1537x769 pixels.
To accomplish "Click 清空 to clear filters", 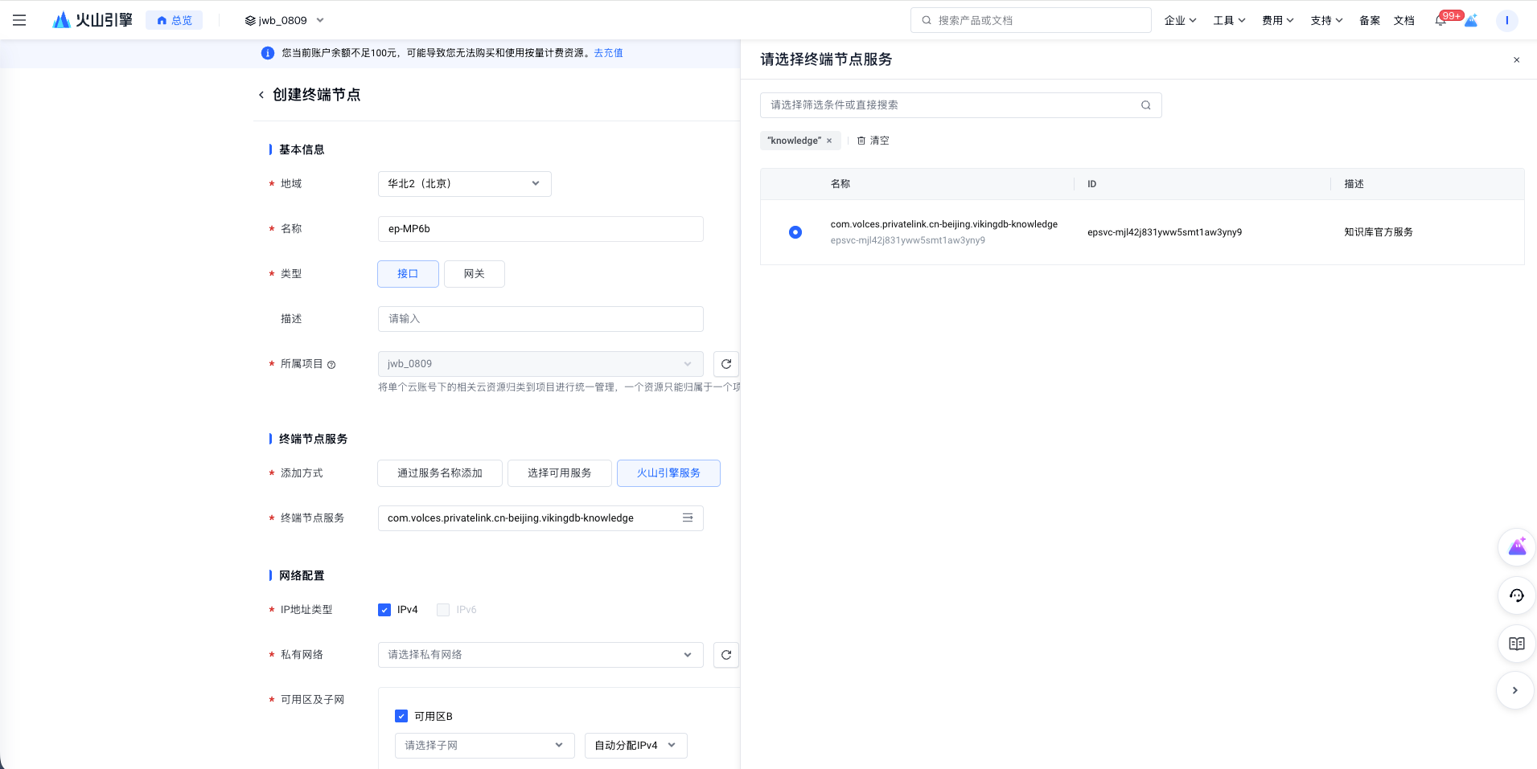I will (x=873, y=141).
